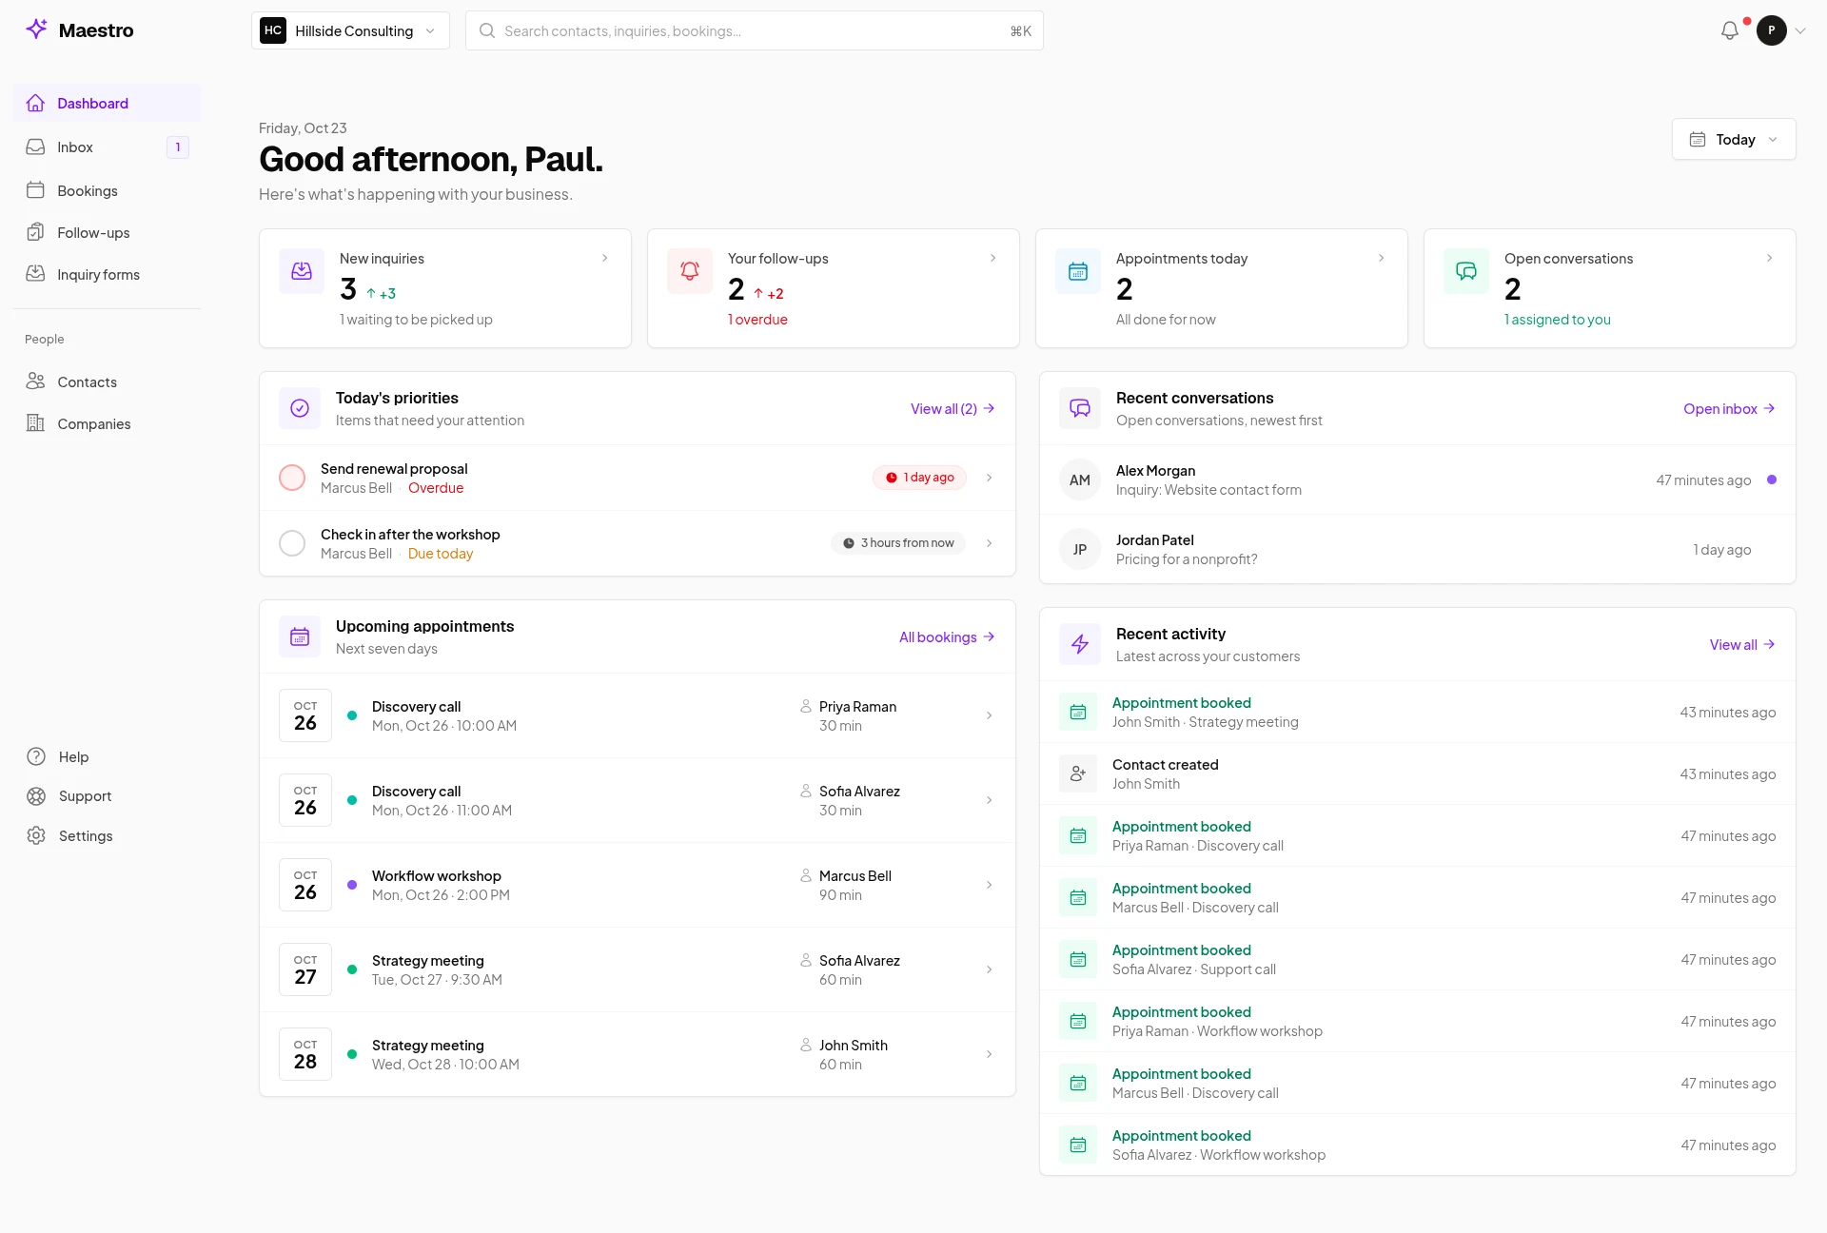The image size is (1827, 1233).
Task: Click the Settings gear icon
Action: 36,835
